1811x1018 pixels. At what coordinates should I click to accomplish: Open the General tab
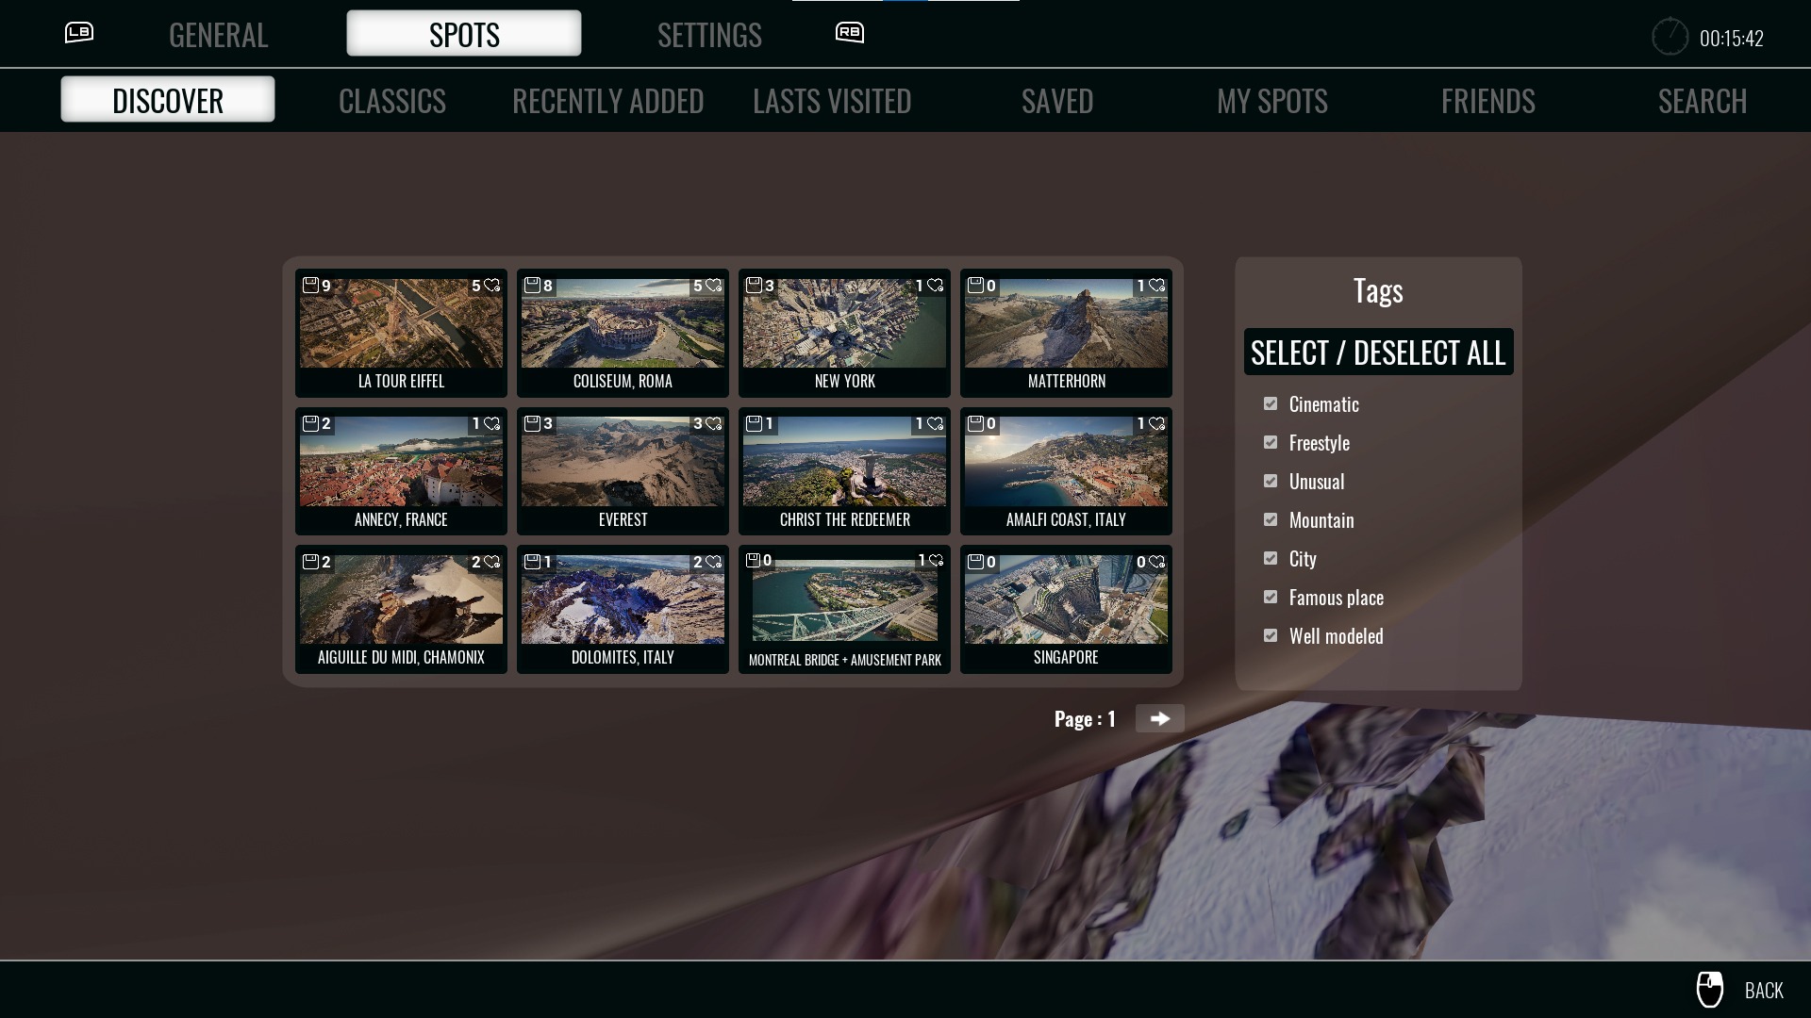219,35
